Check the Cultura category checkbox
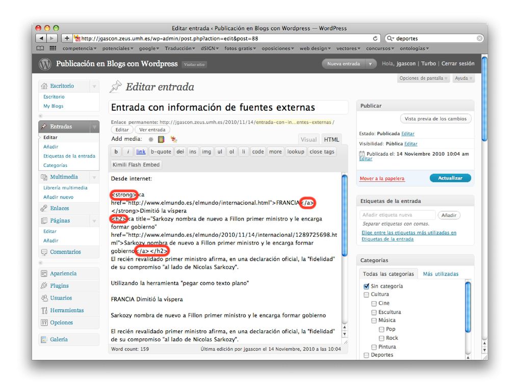Screen dimensions: 522x392 click(367, 295)
